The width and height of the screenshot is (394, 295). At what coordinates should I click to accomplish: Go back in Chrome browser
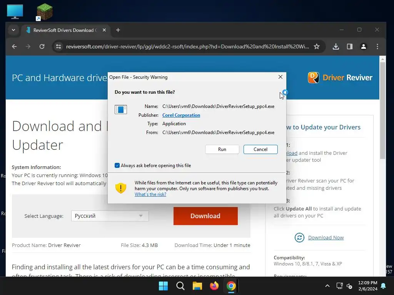(14, 46)
